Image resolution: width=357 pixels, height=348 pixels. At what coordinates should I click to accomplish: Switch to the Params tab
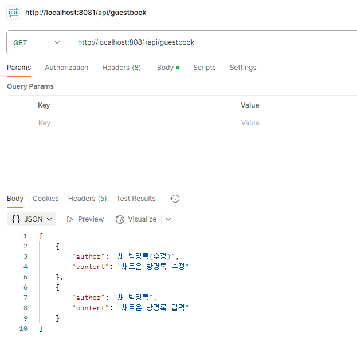coord(19,68)
